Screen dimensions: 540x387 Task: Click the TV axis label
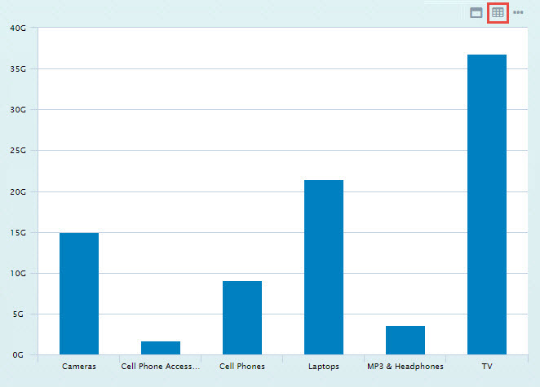point(486,367)
